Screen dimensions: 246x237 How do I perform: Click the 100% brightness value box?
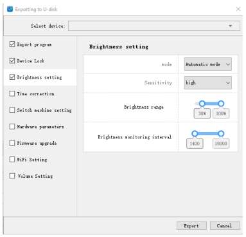[x=221, y=113]
